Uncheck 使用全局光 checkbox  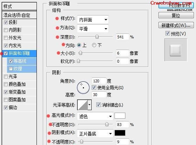94,88
